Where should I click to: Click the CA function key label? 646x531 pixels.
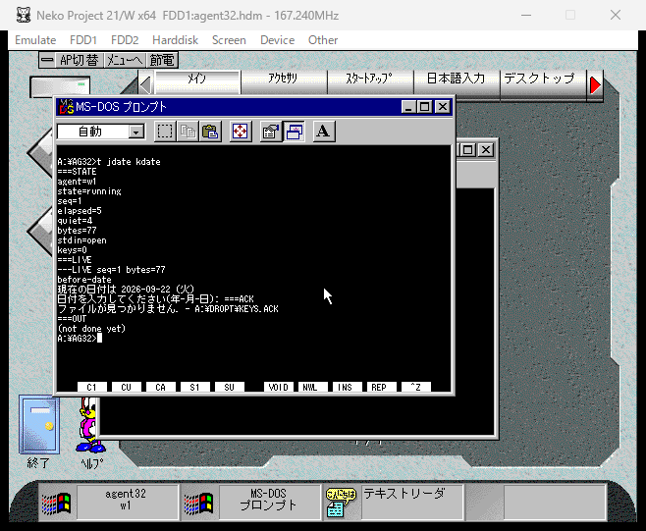[161, 388]
